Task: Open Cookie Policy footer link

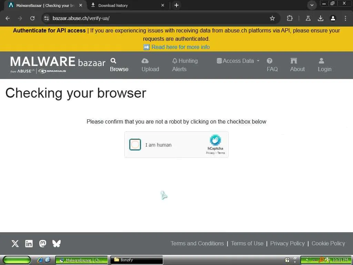Action: [328, 243]
